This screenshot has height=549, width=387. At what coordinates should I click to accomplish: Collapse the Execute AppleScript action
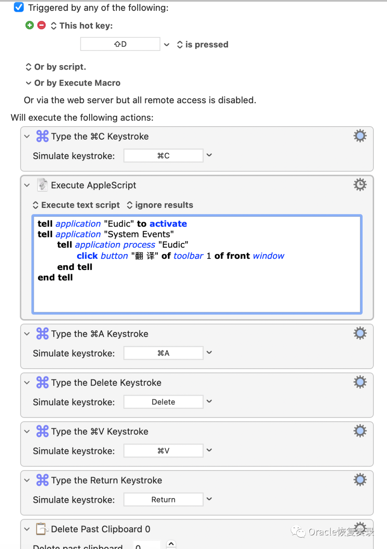[27, 185]
